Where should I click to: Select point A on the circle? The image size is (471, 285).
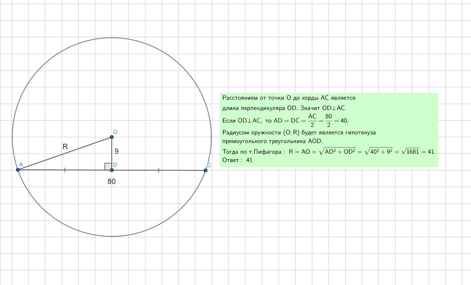18,170
